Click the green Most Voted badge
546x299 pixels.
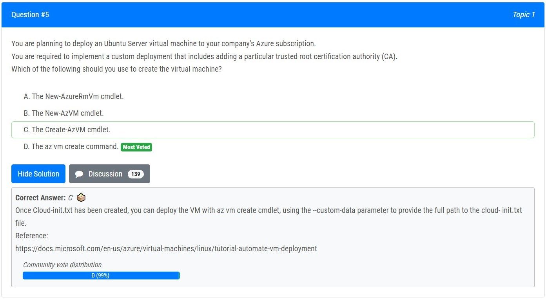click(x=136, y=147)
